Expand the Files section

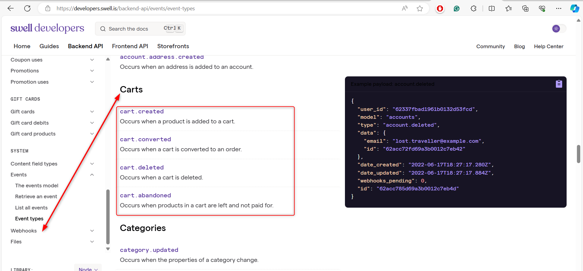coord(92,242)
